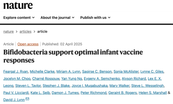173x104 pixels.
Task: Click the nature logo
Action: point(18,5)
